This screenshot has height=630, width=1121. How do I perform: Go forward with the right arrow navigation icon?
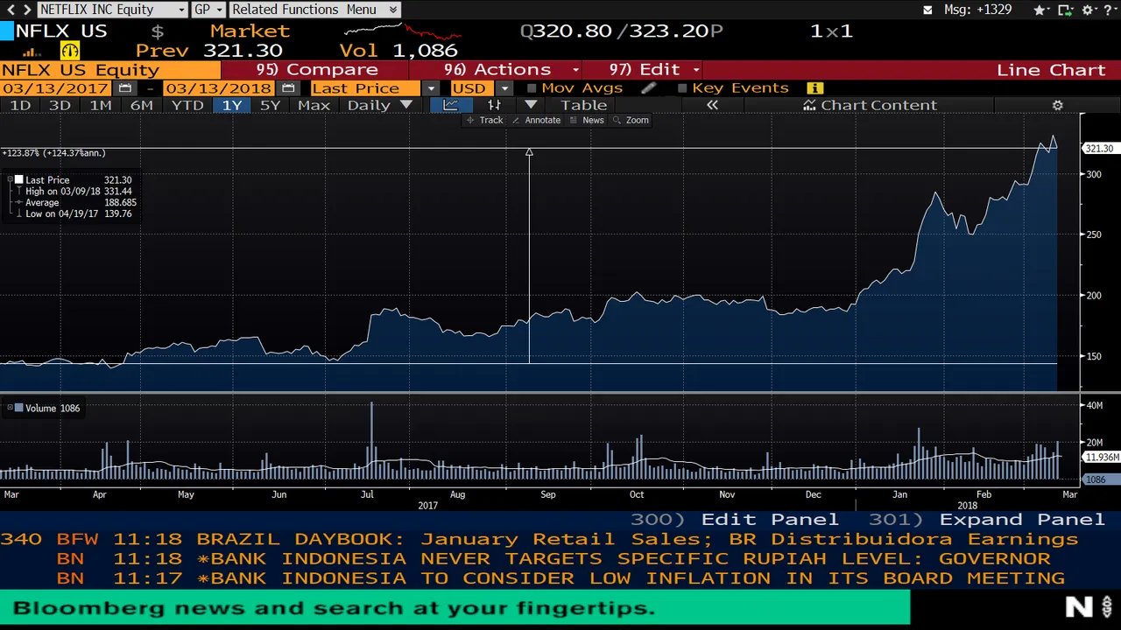[27, 10]
